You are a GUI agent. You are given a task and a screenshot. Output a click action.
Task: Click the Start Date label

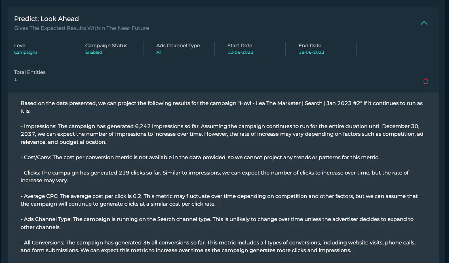[x=240, y=46]
